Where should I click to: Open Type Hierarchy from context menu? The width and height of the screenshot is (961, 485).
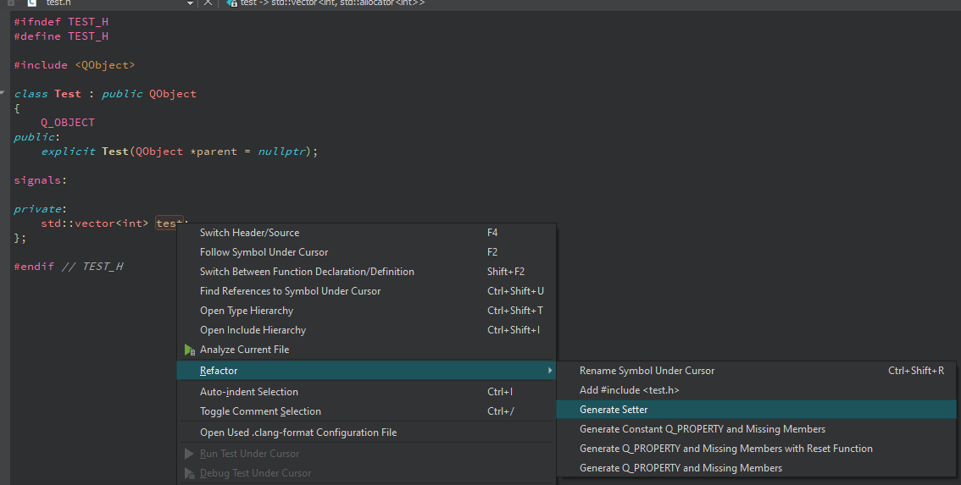(x=247, y=311)
